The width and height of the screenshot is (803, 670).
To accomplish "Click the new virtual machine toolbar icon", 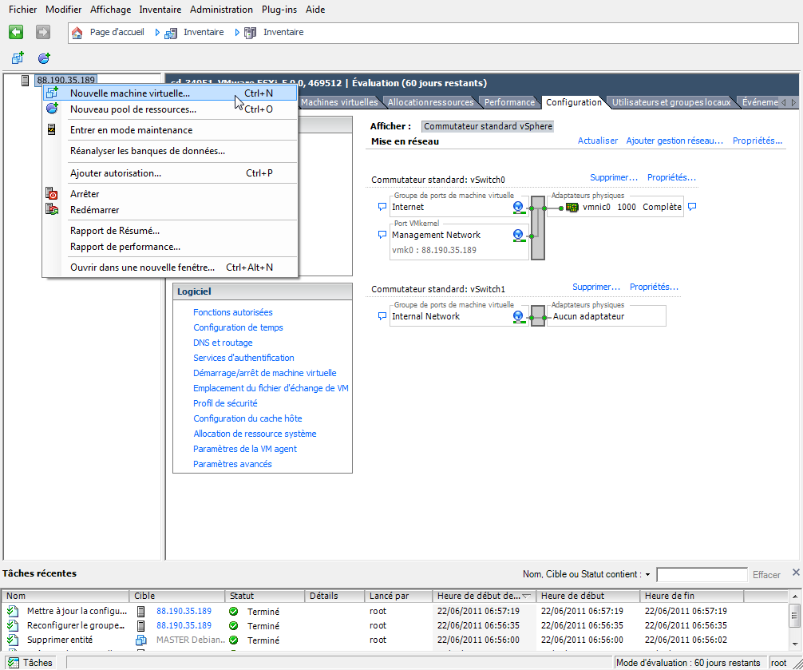I will tap(18, 57).
